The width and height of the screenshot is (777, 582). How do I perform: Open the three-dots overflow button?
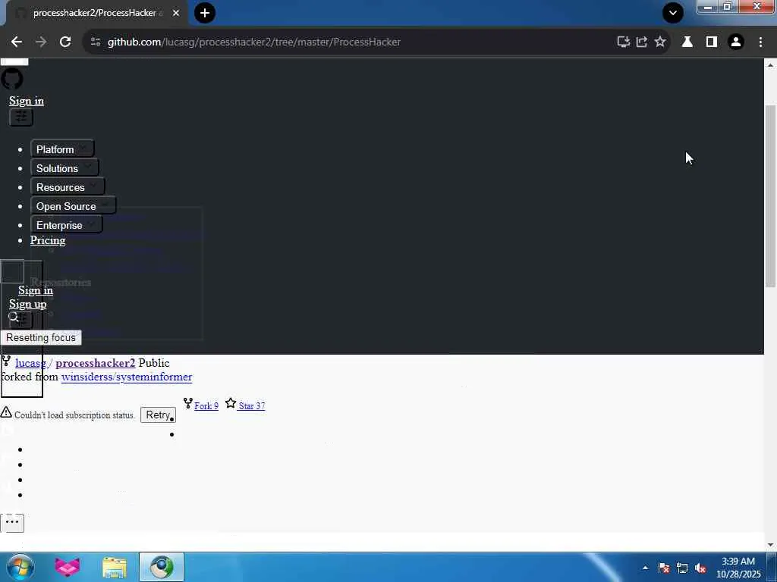12,523
